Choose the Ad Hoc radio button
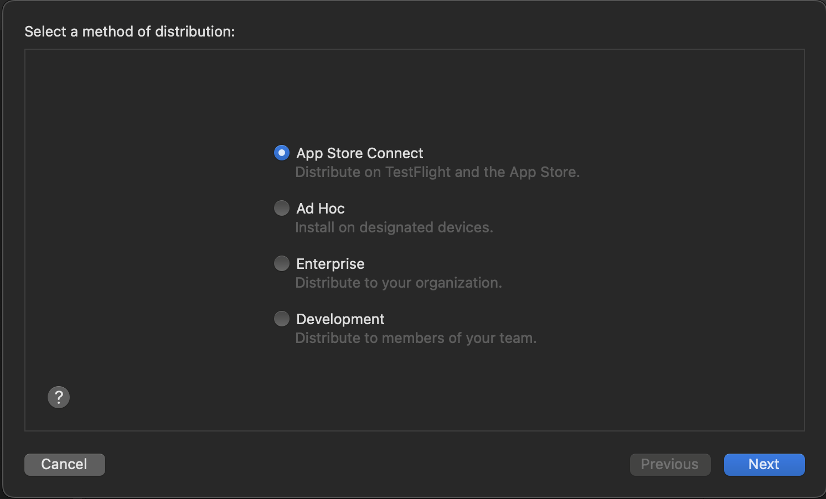The width and height of the screenshot is (826, 499). (282, 208)
